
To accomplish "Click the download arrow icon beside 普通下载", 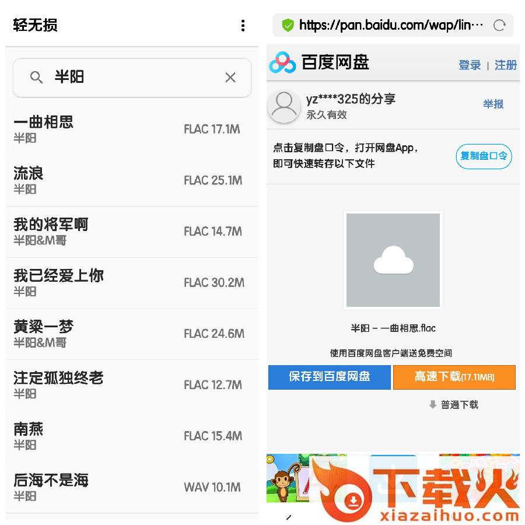I will tap(433, 404).
